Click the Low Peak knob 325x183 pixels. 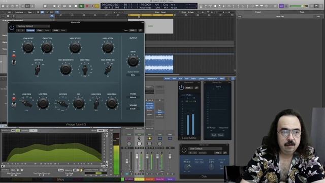tap(43, 103)
